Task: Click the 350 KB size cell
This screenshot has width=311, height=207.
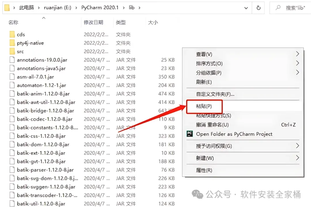Action: pos(166,77)
